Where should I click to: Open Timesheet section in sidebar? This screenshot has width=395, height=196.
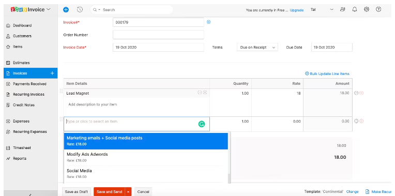tap(22, 148)
